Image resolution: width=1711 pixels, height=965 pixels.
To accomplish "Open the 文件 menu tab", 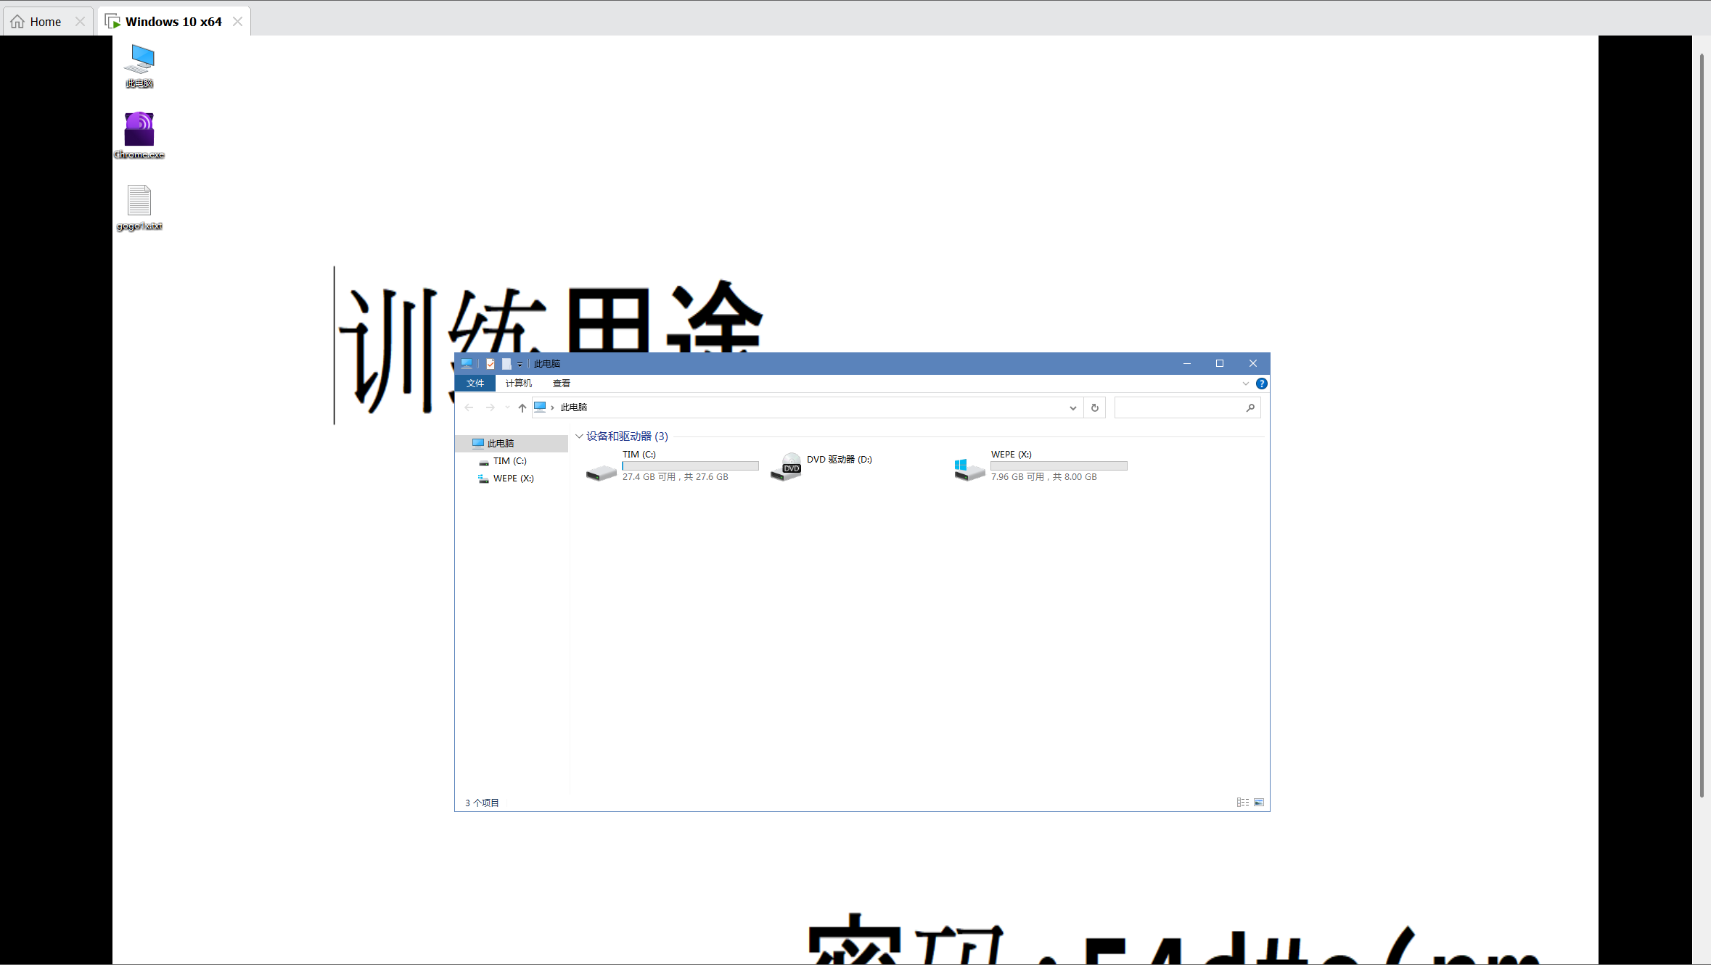I will point(475,384).
